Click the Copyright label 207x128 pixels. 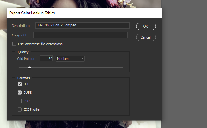point(20,35)
